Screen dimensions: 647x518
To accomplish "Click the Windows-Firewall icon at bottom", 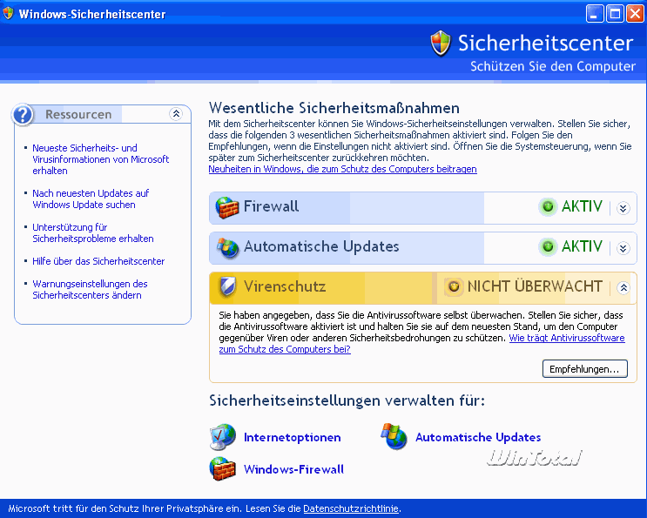I will [x=223, y=468].
